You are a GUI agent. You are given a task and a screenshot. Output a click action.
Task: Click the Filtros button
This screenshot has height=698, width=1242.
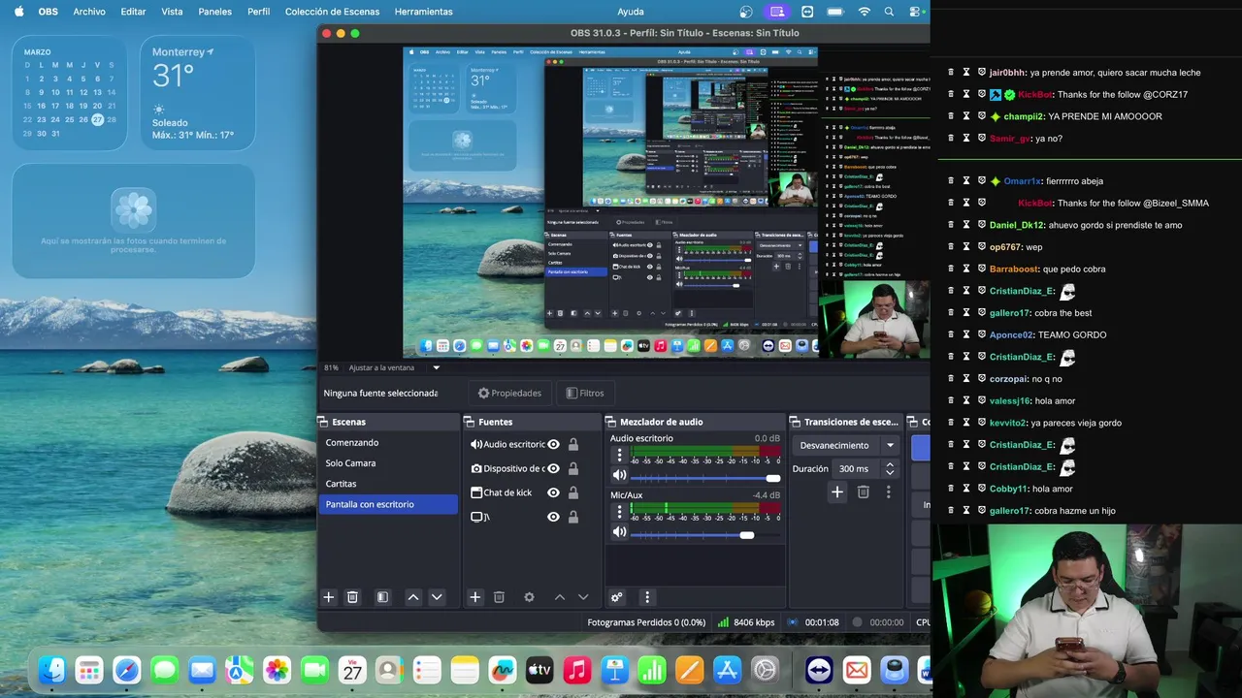tap(585, 393)
